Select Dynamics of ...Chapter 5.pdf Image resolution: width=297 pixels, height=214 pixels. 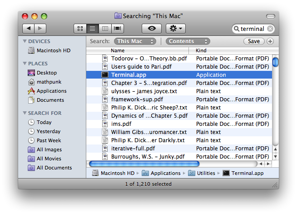[x=179, y=115]
